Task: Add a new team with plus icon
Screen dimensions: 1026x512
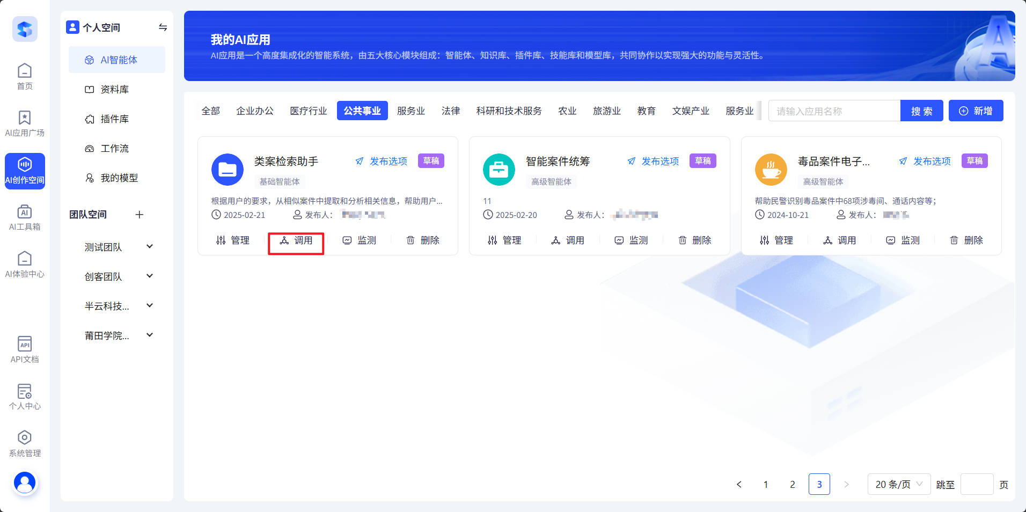Action: [140, 215]
